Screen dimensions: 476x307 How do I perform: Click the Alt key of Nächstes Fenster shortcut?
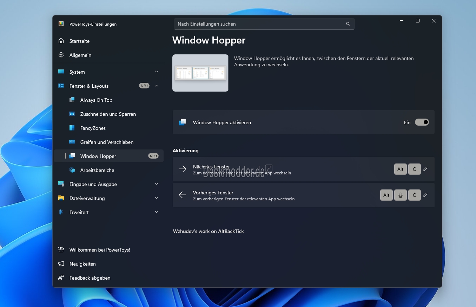(x=401, y=169)
